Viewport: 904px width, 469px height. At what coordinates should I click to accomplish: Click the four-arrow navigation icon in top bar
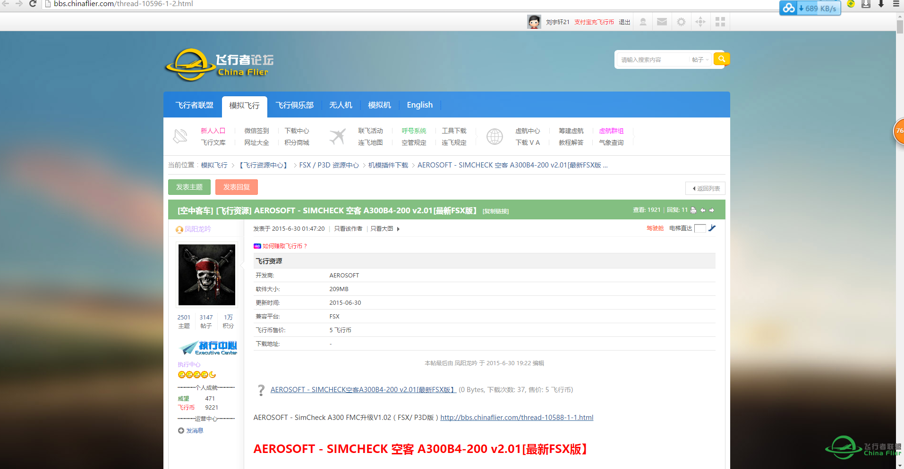[x=700, y=22]
